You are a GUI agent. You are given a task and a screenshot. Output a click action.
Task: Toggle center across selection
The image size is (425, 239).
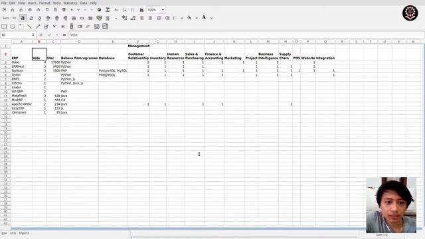pos(74,18)
